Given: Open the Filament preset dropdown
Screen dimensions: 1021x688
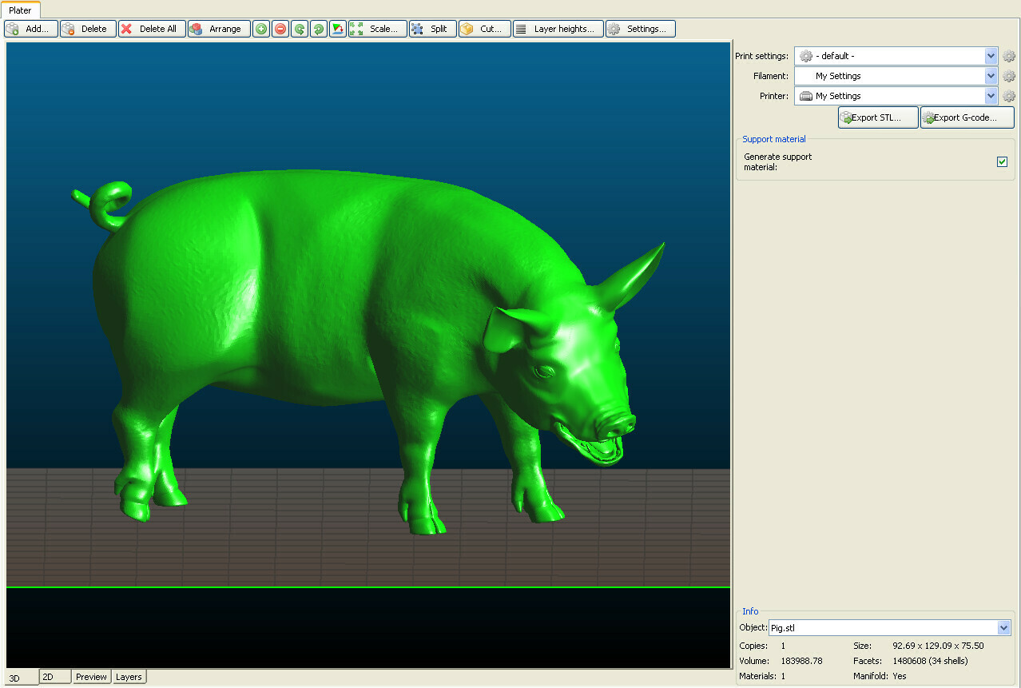Looking at the screenshot, I should click(x=991, y=76).
